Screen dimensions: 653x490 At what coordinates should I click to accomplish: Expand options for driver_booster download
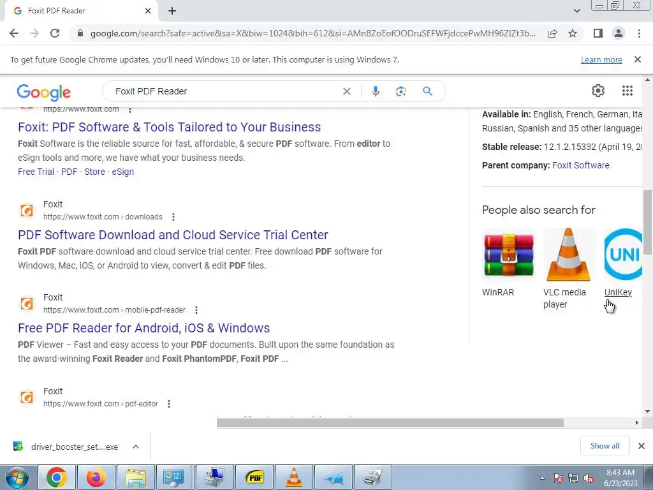(136, 447)
